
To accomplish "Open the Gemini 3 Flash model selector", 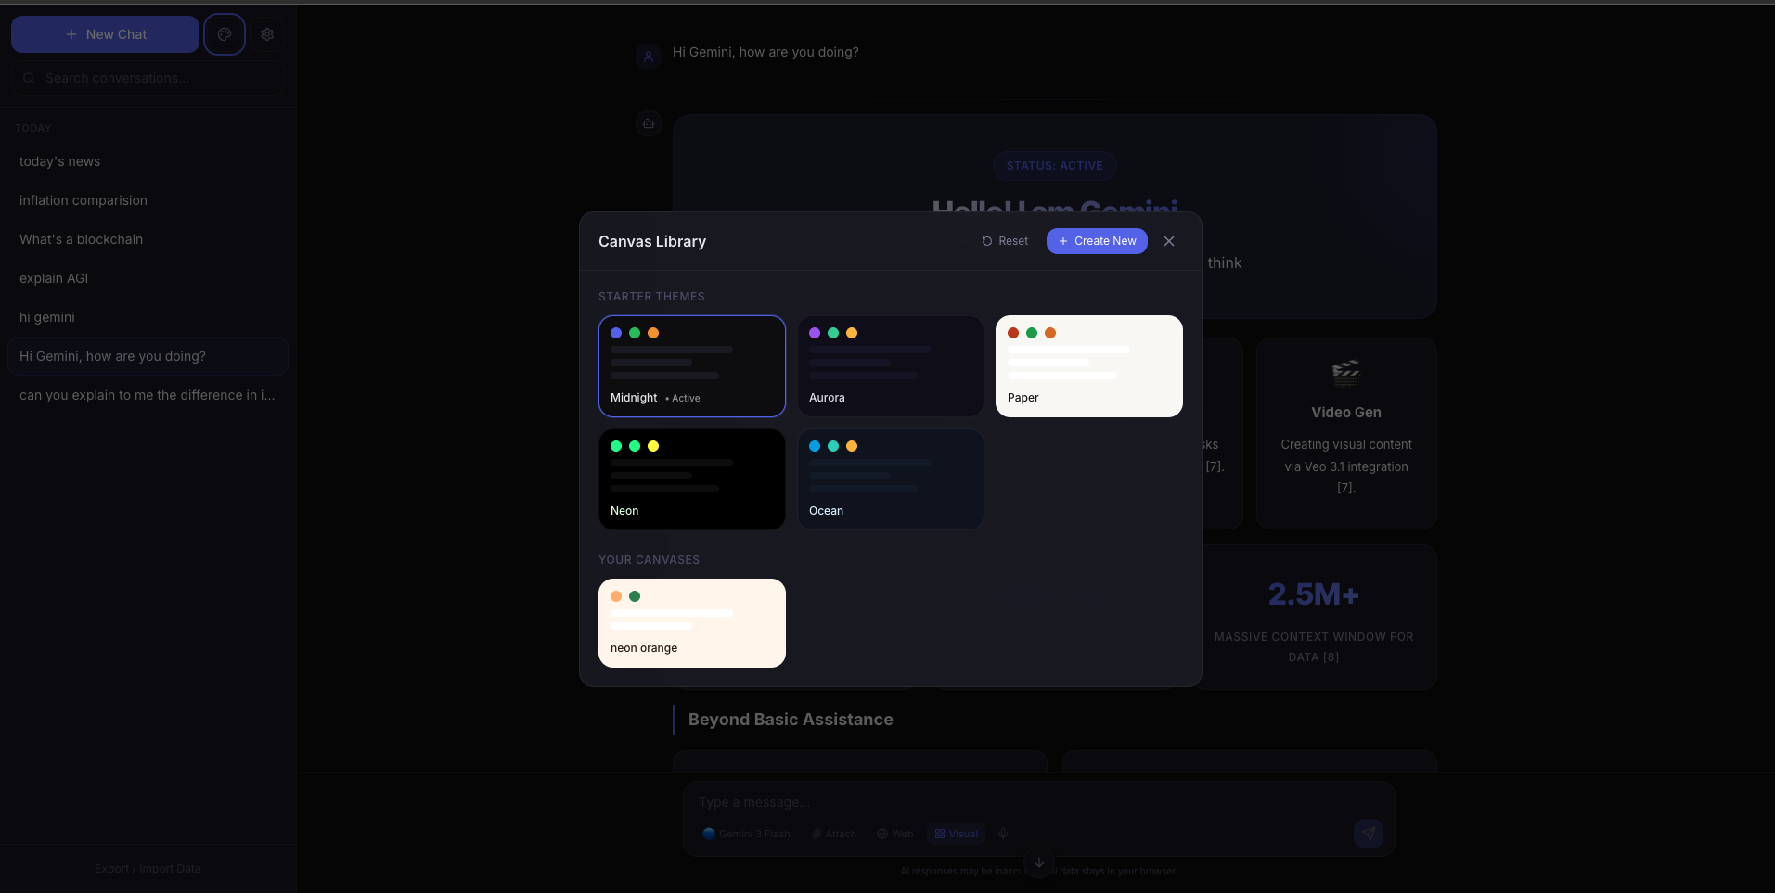I will pos(745,834).
